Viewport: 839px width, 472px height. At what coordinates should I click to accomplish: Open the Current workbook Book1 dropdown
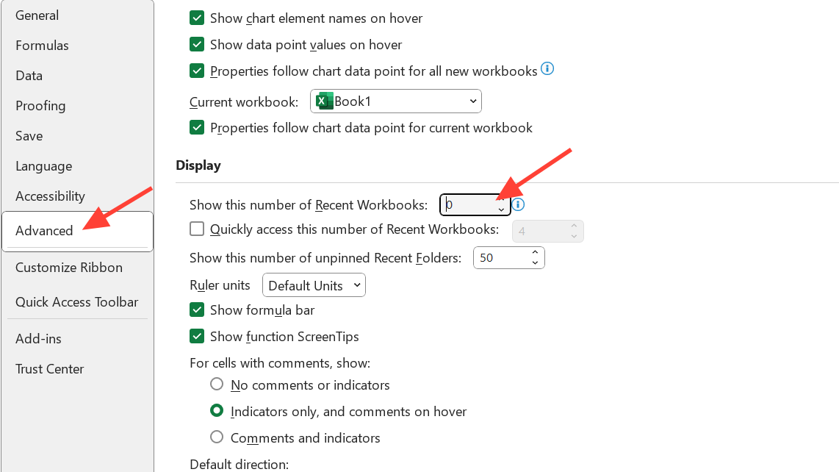click(x=472, y=101)
